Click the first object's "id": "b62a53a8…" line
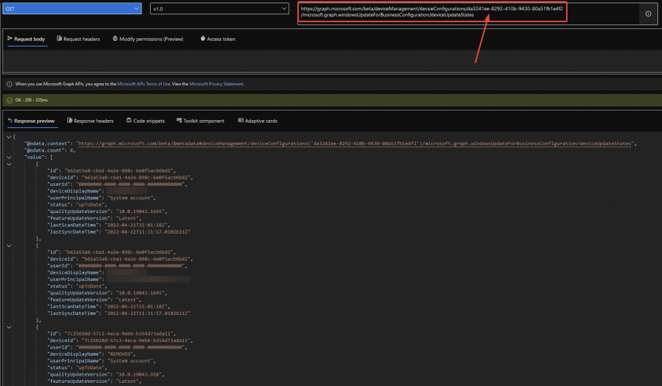 111,170
